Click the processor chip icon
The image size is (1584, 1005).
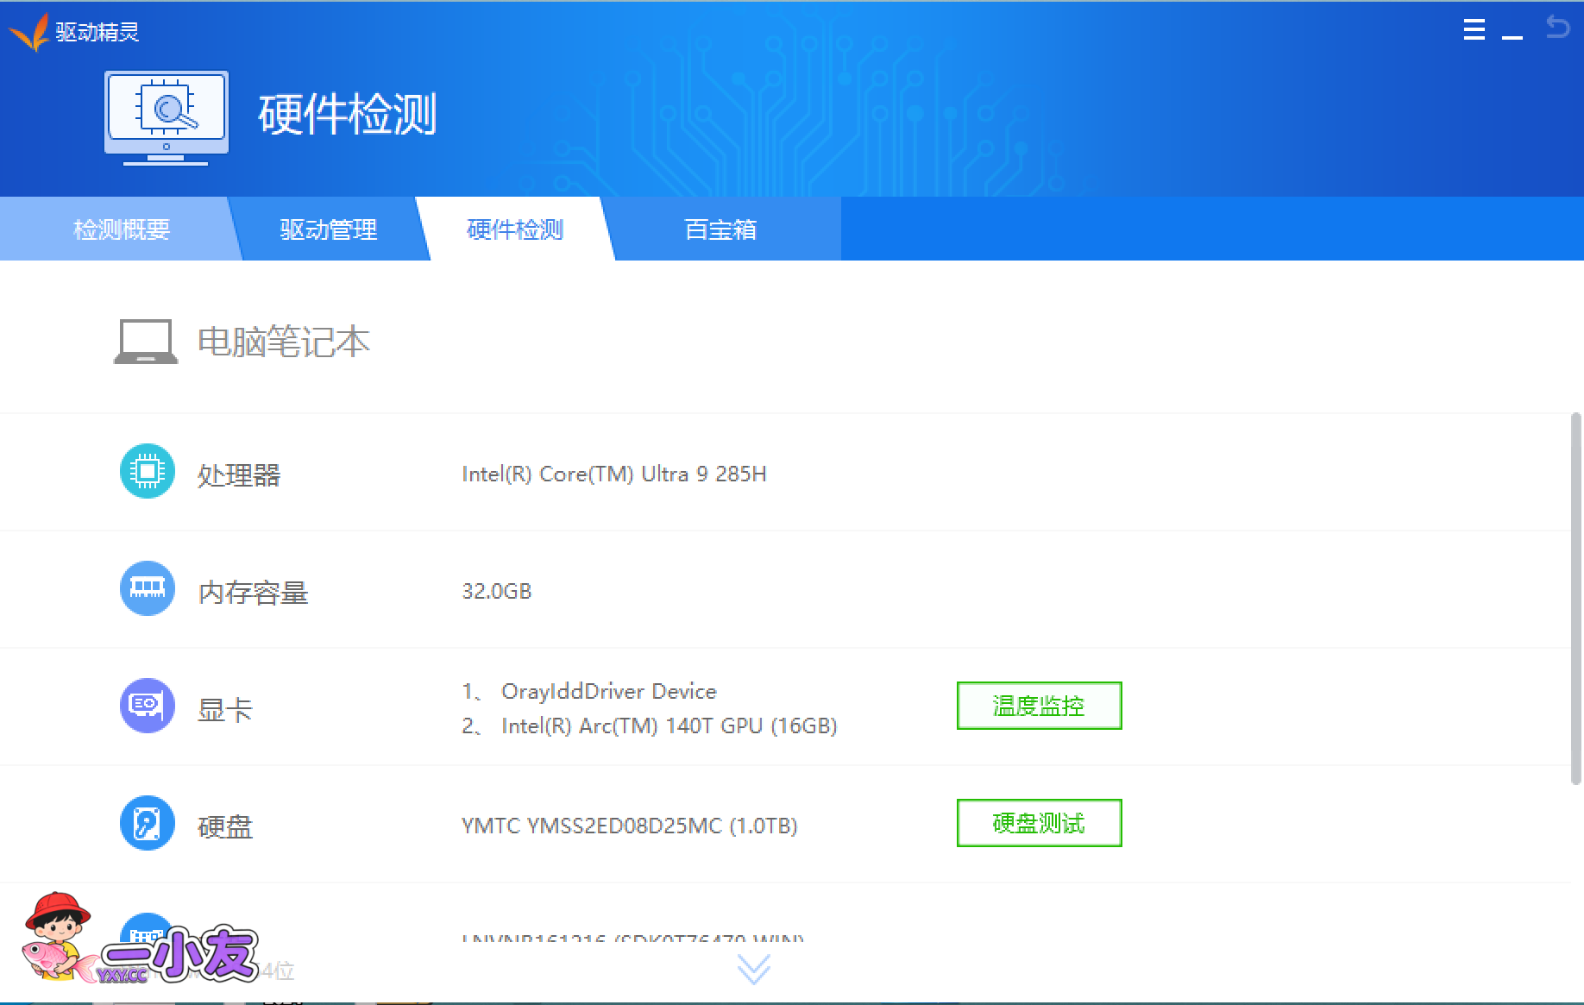[148, 471]
